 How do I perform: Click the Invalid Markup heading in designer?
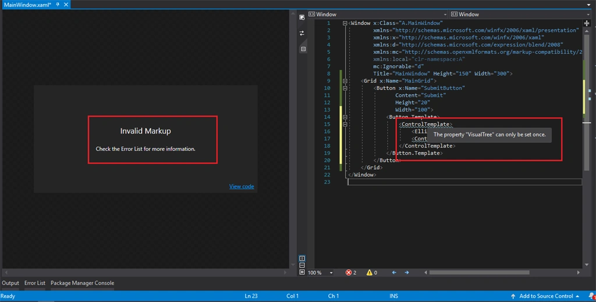(146, 131)
